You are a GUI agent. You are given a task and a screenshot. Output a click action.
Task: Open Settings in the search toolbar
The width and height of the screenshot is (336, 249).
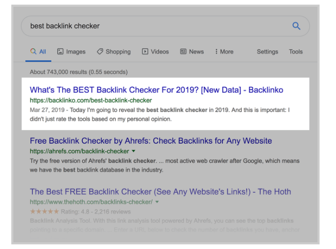click(268, 52)
